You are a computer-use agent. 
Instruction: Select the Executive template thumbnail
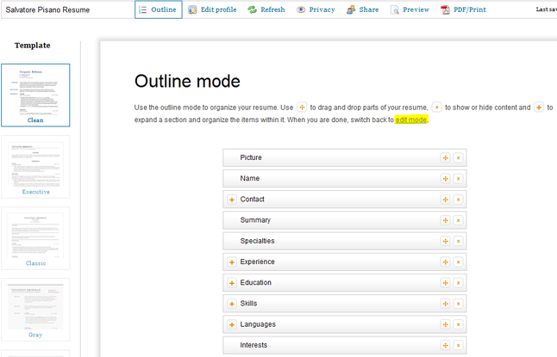click(35, 167)
